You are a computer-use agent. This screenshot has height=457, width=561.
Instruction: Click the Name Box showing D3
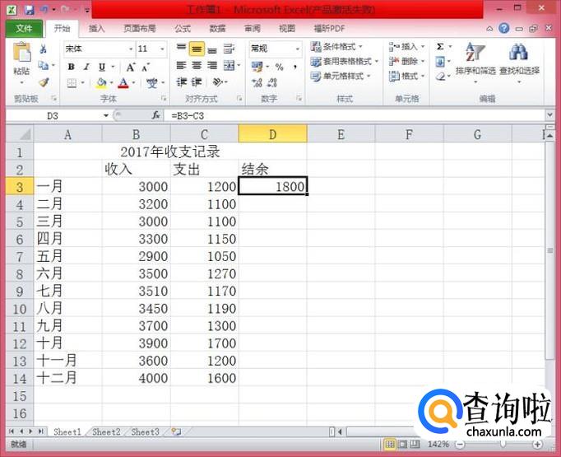point(53,116)
